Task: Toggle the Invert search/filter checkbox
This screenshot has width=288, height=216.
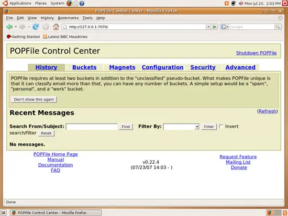Action: (x=221, y=127)
